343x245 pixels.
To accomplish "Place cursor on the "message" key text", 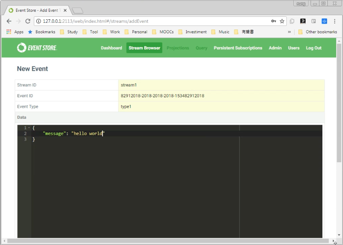I will click(x=54, y=133).
